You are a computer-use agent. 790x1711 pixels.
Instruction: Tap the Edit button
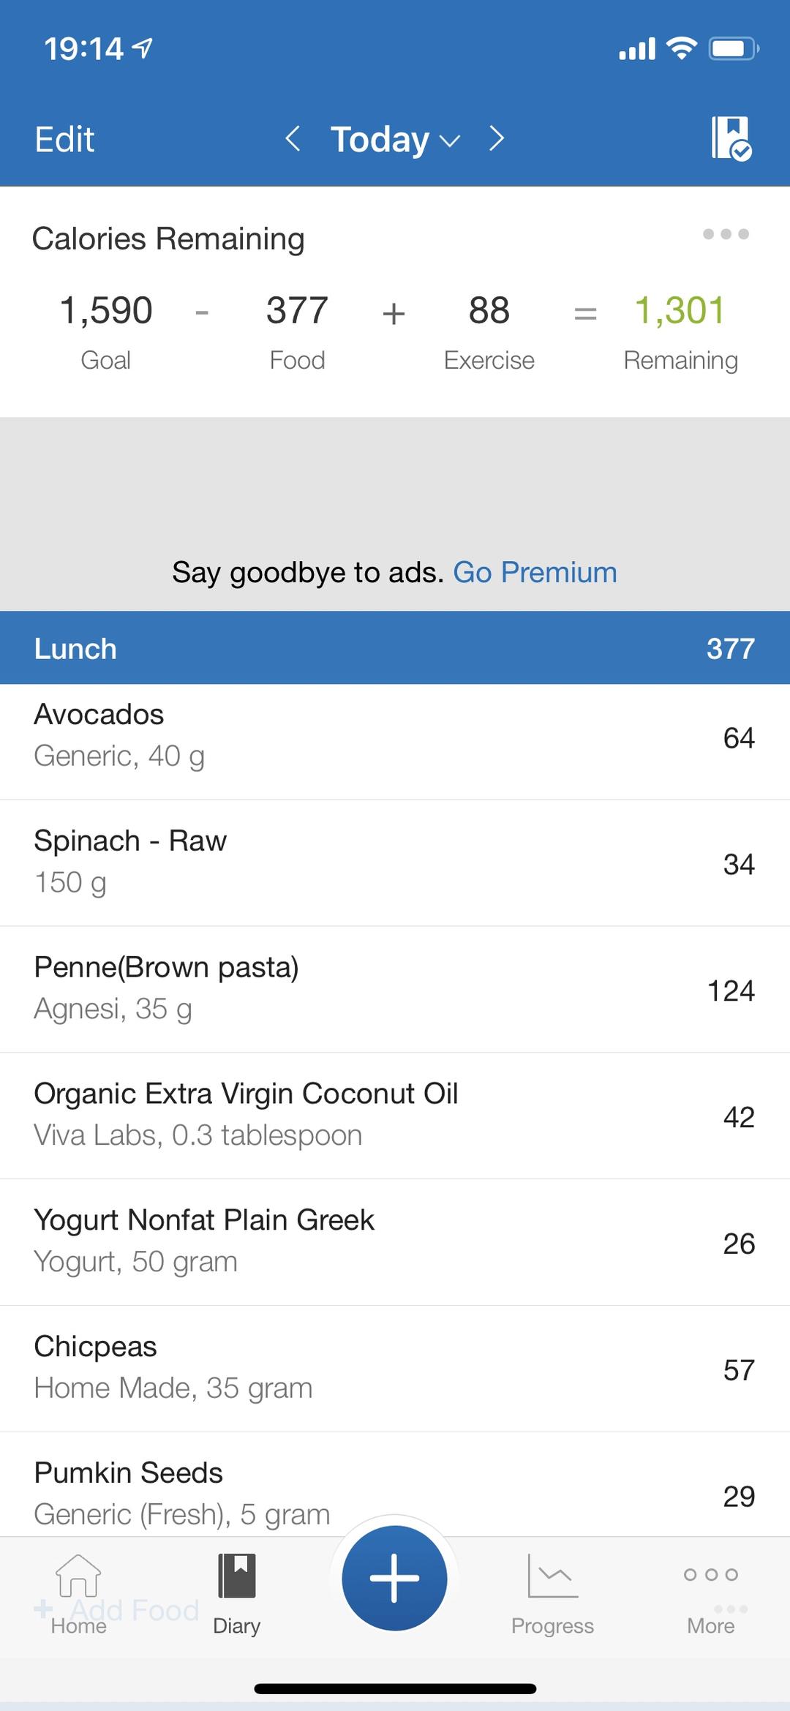[64, 139]
